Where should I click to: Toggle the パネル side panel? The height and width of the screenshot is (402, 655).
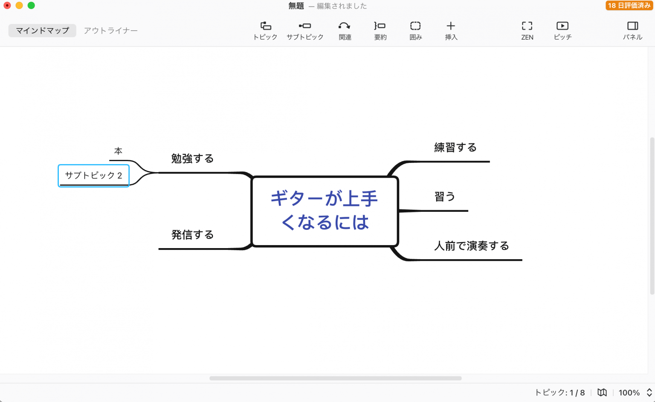pyautogui.click(x=632, y=30)
